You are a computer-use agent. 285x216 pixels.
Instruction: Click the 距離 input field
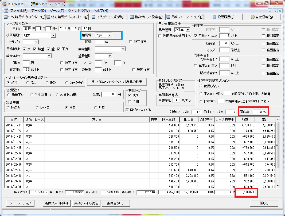click(x=99, y=42)
